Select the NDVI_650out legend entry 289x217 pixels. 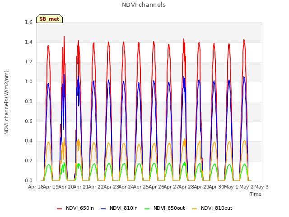click(164, 208)
